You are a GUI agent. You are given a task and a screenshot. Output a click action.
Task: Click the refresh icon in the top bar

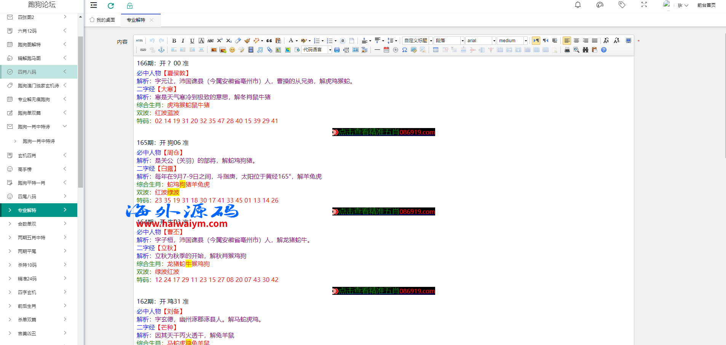tap(111, 6)
